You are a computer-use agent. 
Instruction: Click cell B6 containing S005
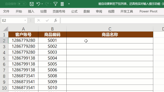pyautogui.click(x=52, y=64)
